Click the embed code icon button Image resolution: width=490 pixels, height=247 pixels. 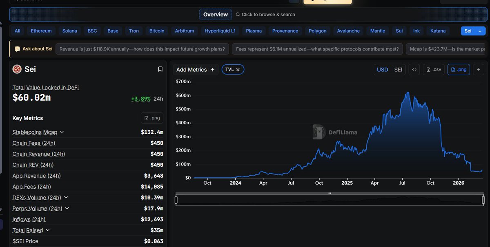click(x=414, y=70)
